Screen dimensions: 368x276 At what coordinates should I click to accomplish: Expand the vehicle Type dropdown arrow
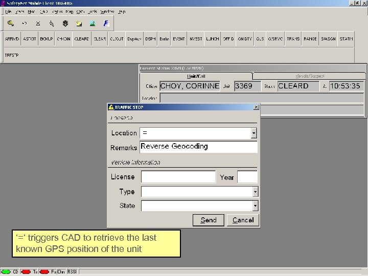[x=255, y=192]
